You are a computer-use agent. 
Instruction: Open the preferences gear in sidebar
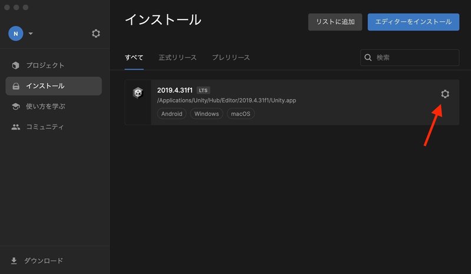pyautogui.click(x=96, y=34)
